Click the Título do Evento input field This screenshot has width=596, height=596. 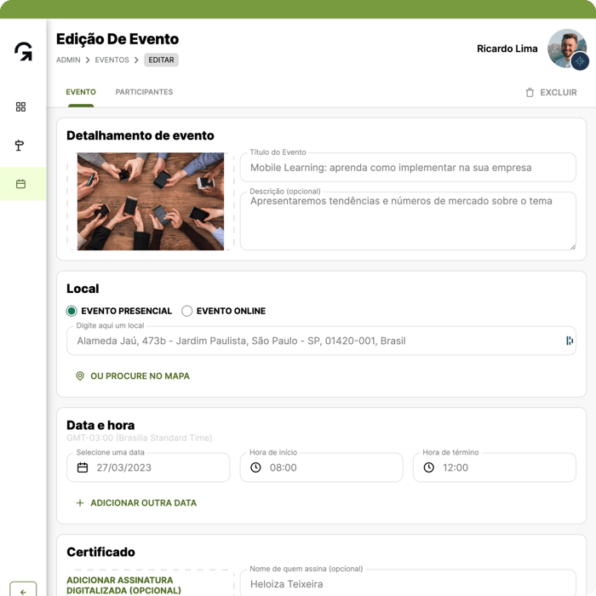pyautogui.click(x=408, y=167)
